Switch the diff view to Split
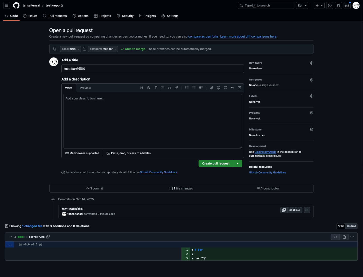 tap(341, 226)
